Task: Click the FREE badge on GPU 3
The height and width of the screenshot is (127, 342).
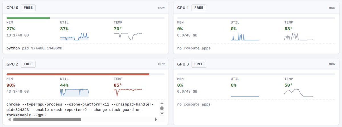Action: coord(199,64)
